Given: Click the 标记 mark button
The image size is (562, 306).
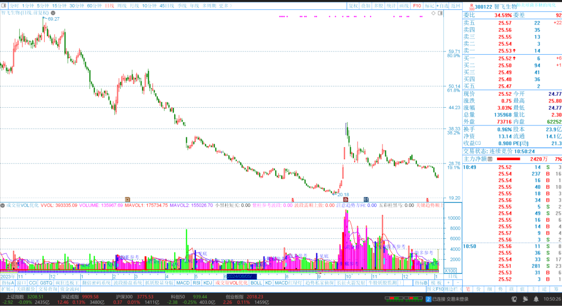Looking at the screenshot, I should (429, 6).
